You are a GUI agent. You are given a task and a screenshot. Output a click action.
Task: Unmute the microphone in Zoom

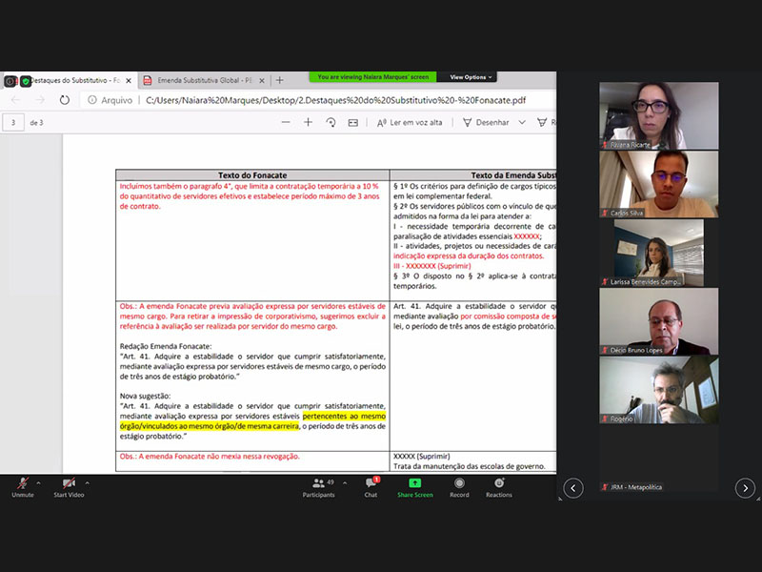click(22, 484)
